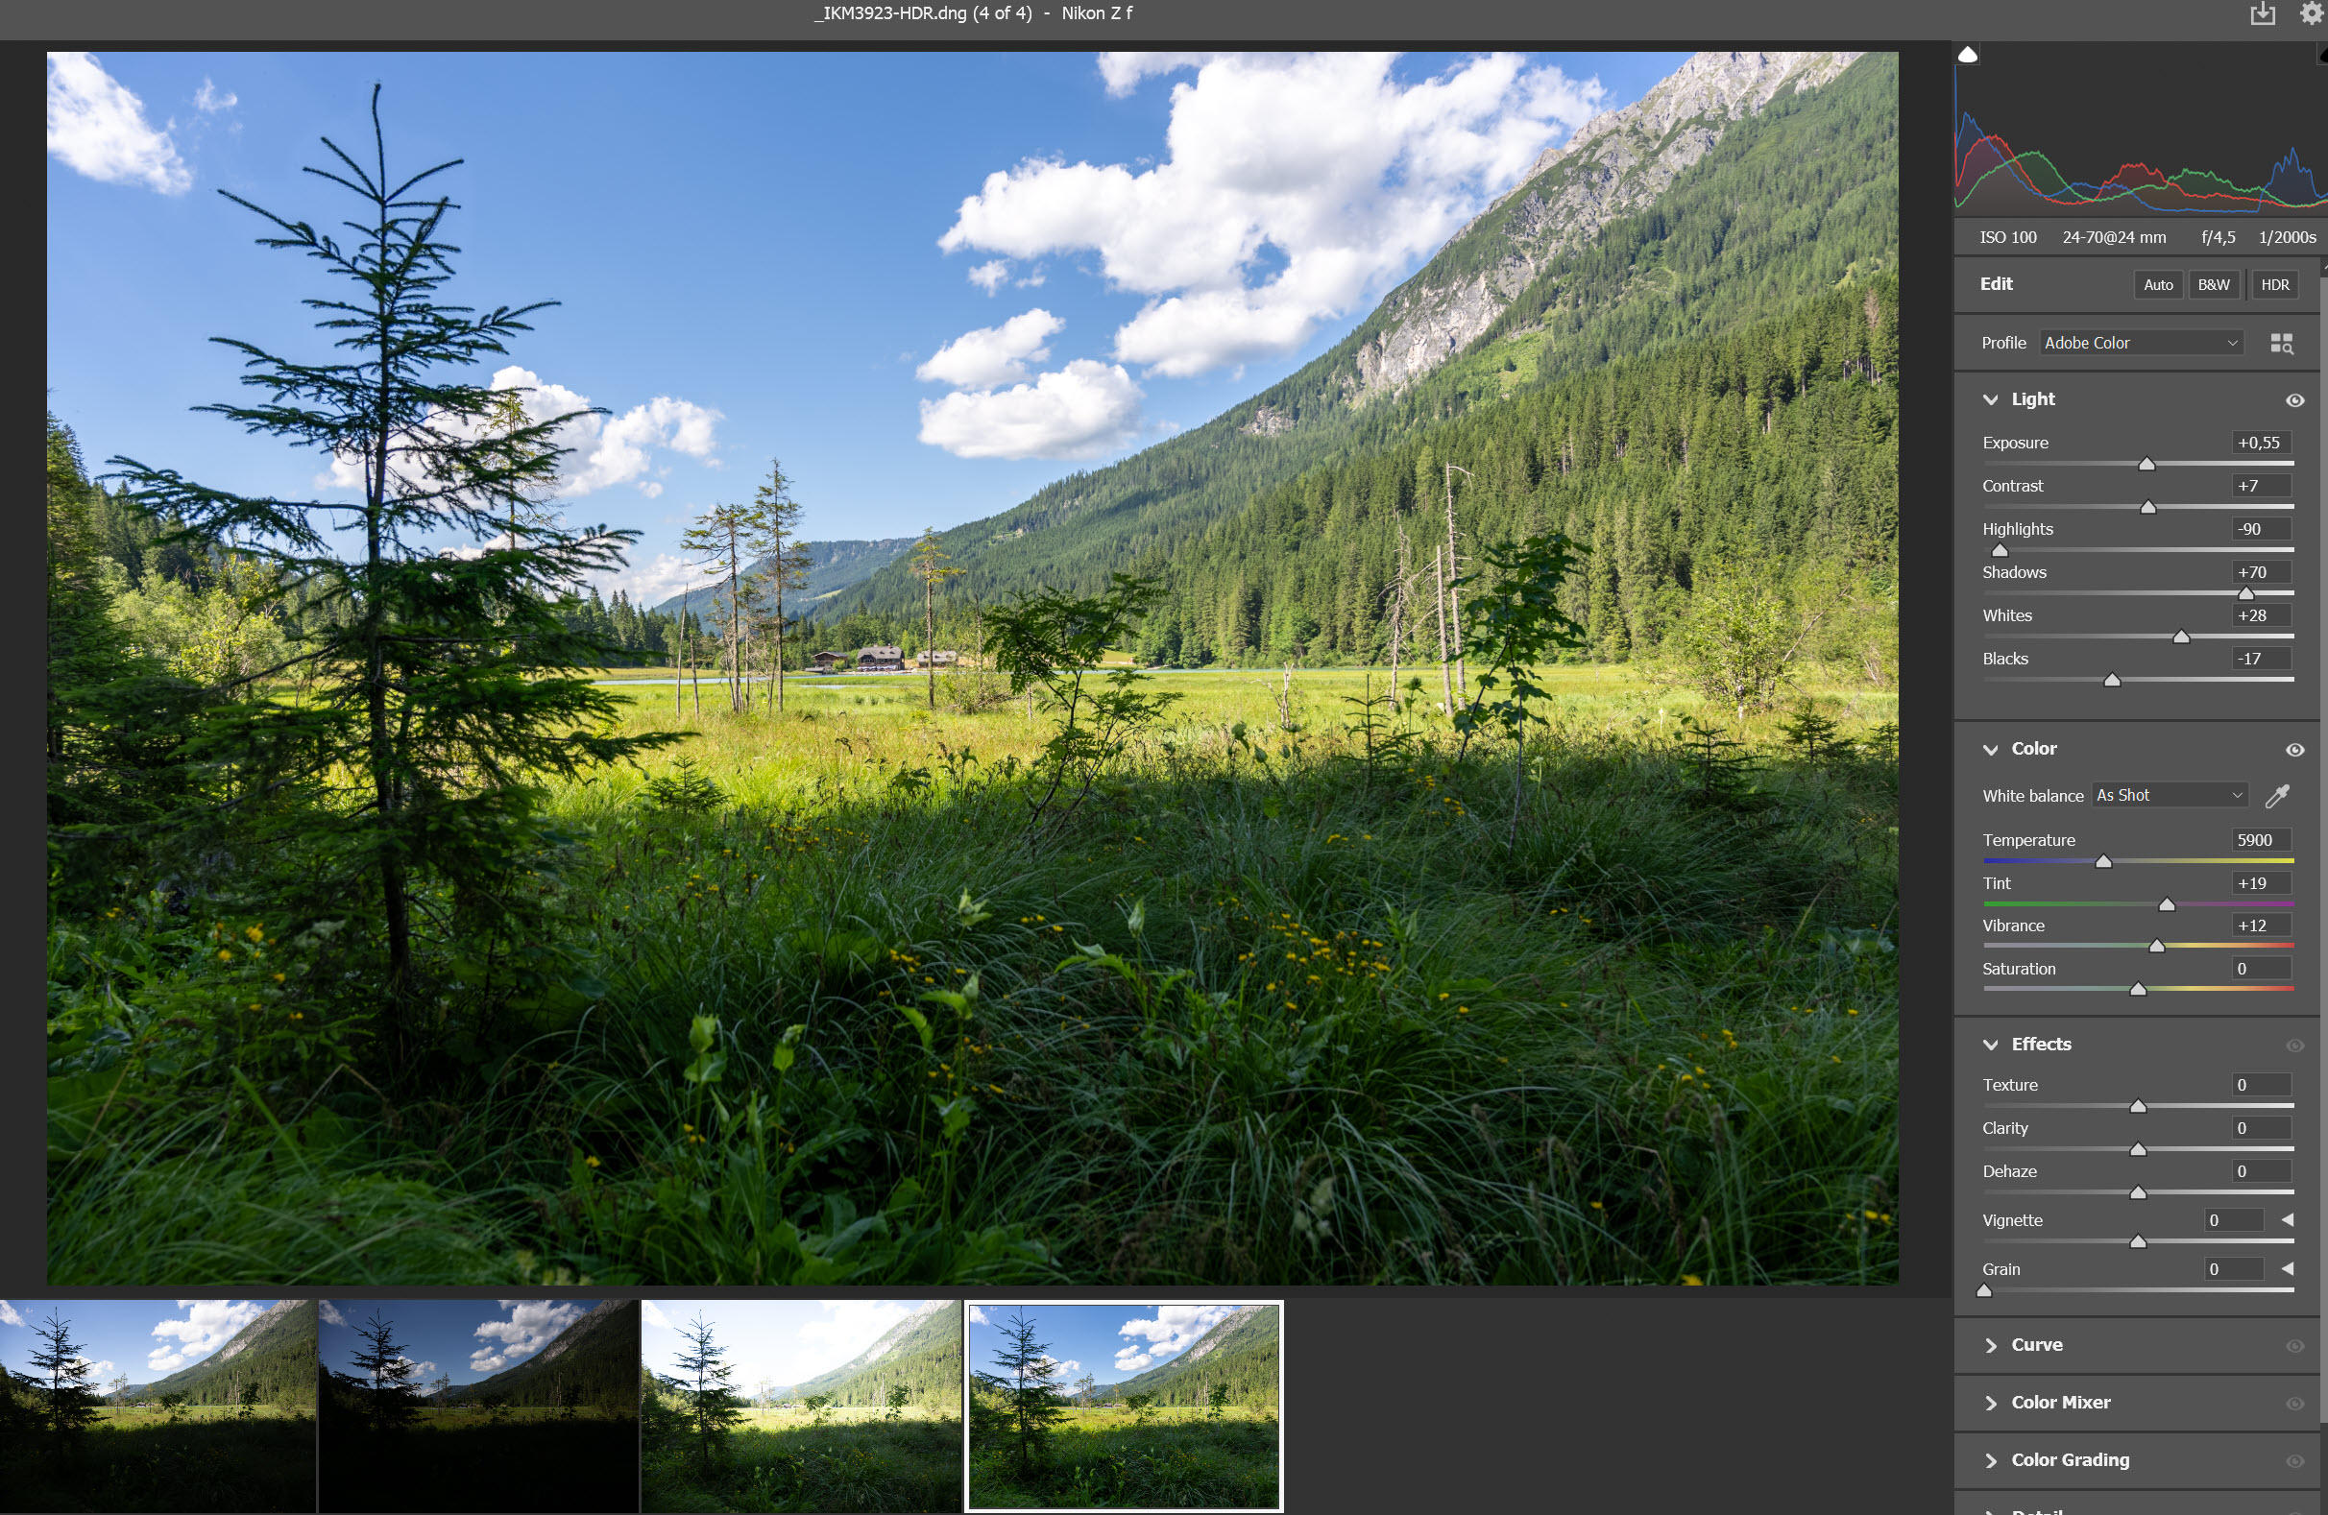Open the As Shot white balance dropdown

(2170, 796)
